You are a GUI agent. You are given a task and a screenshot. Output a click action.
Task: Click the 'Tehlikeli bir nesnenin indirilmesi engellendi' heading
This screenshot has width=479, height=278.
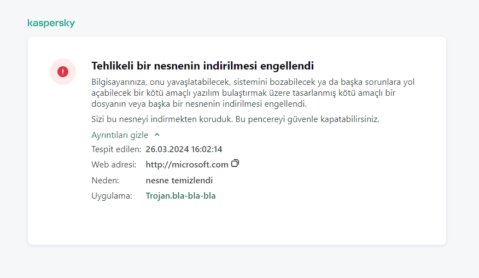tap(202, 66)
